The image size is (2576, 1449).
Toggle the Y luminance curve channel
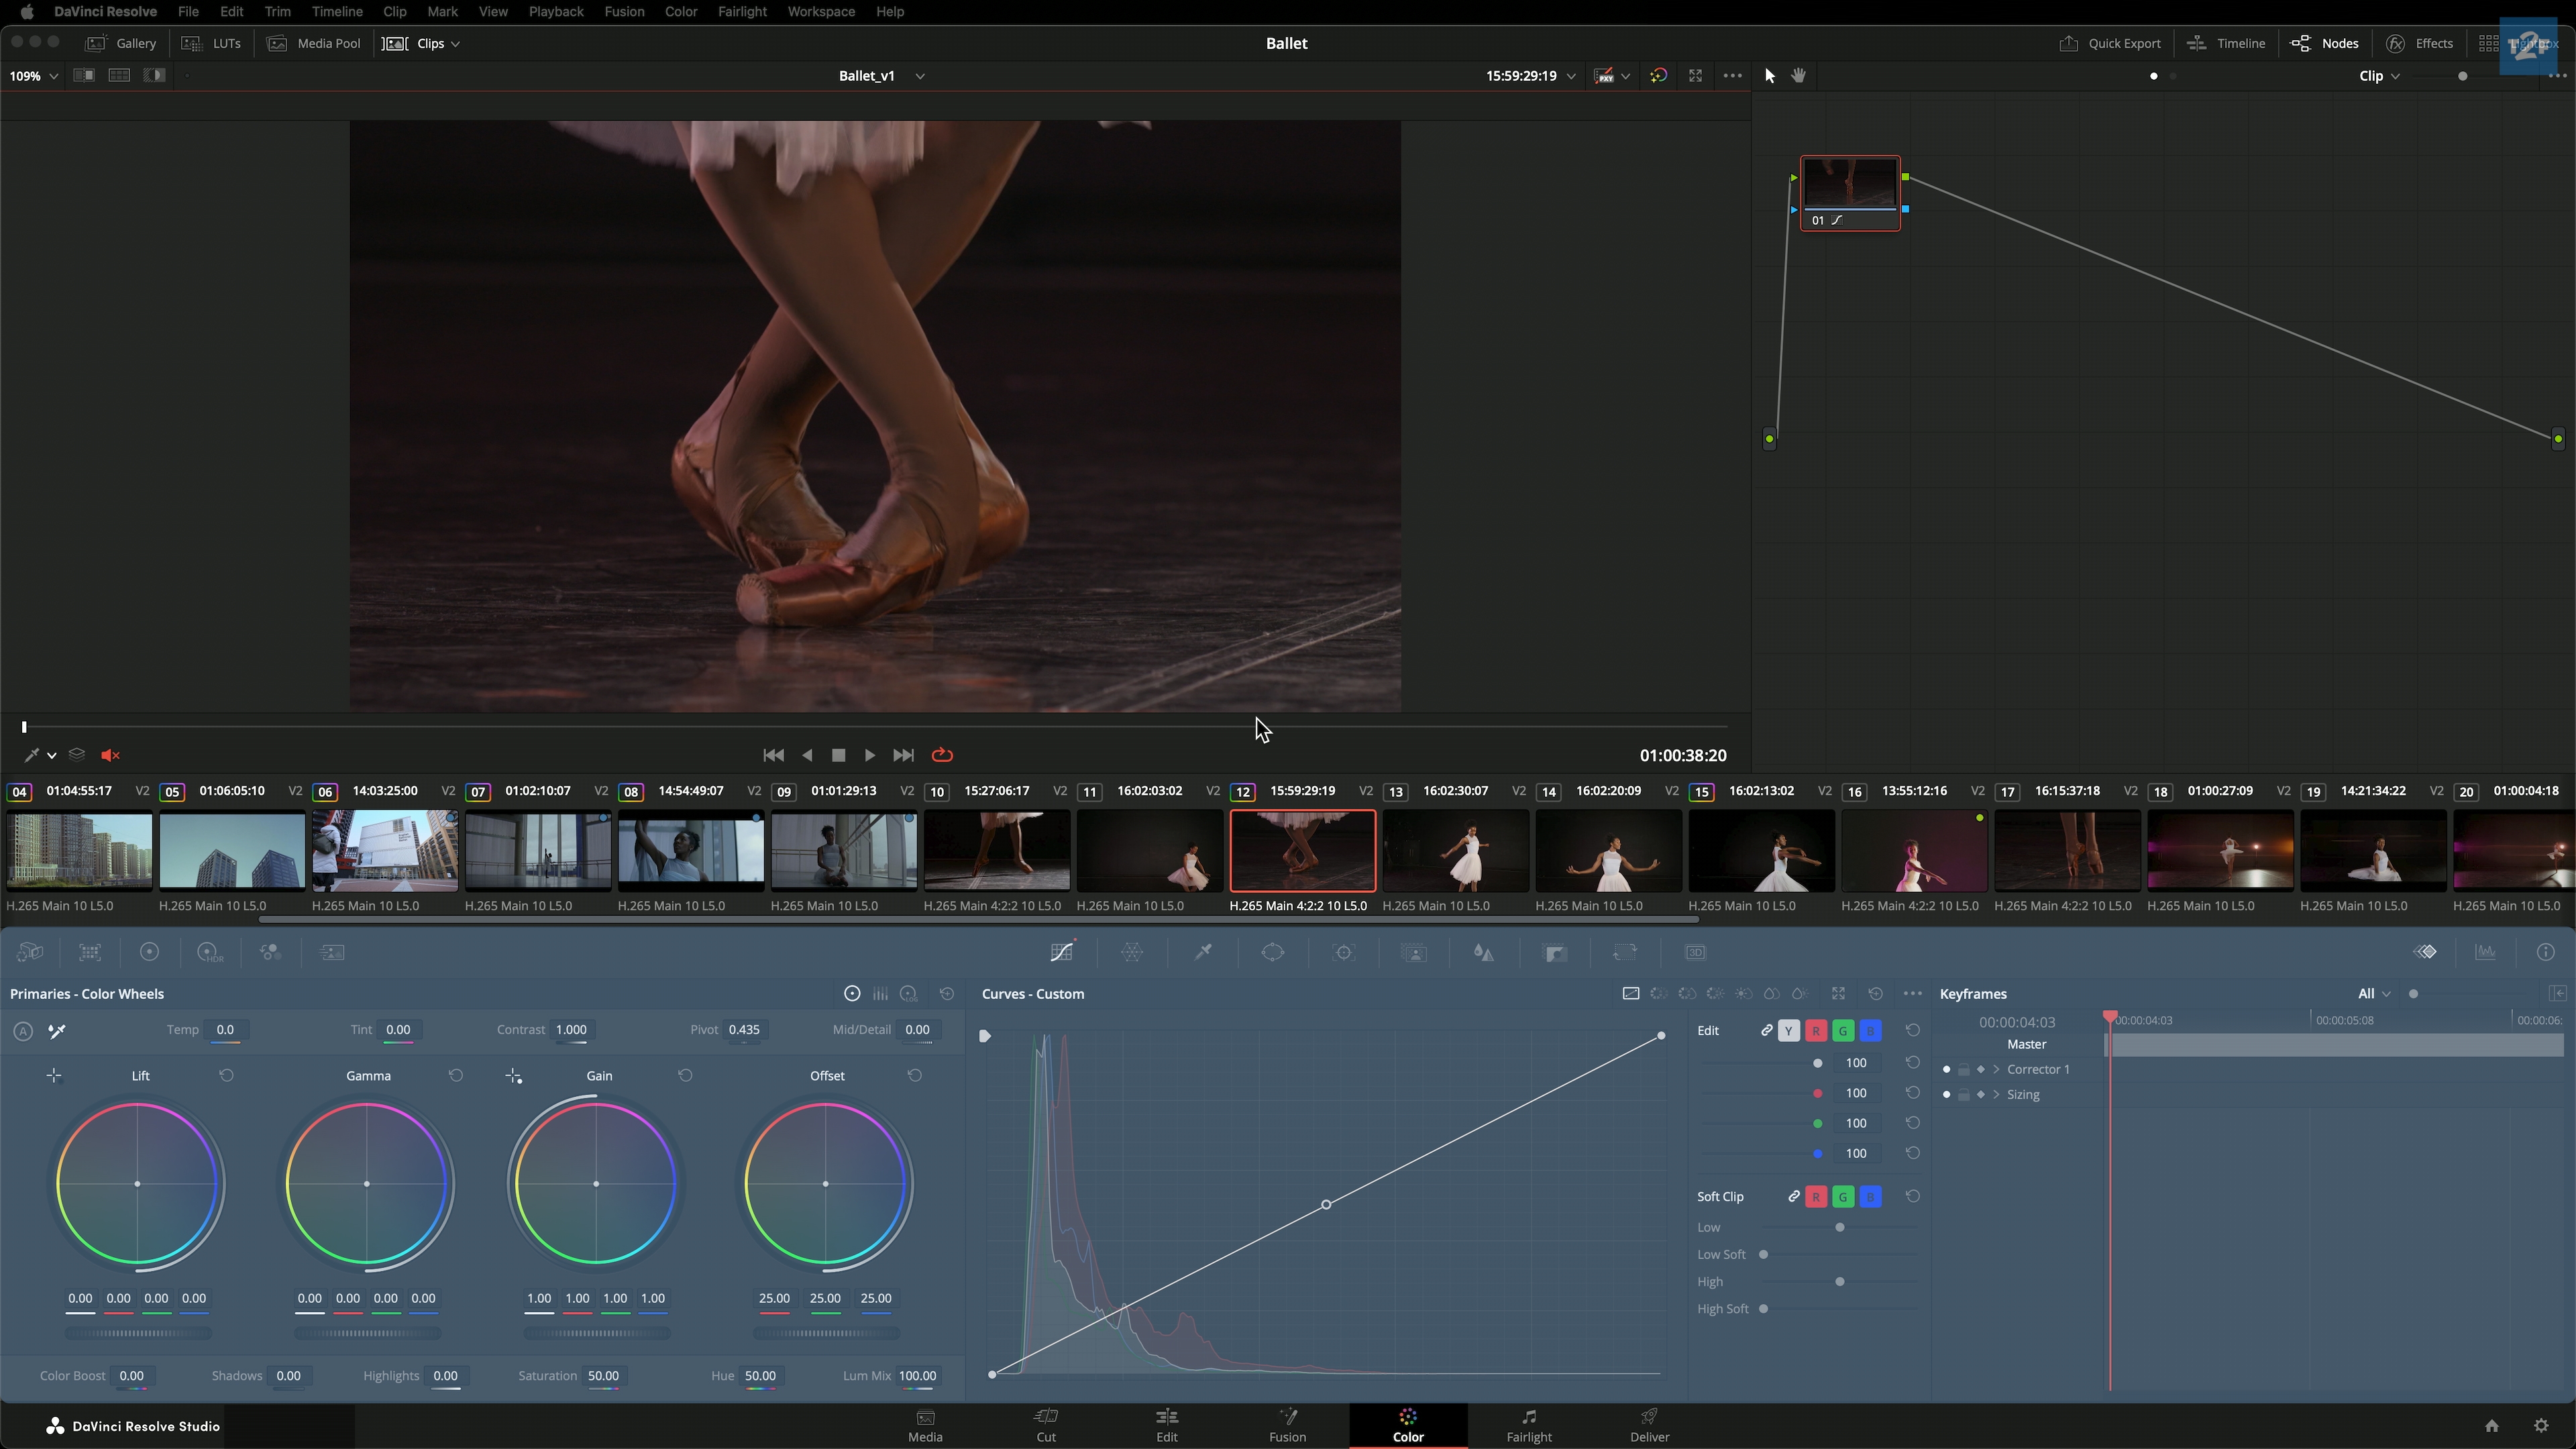click(x=1789, y=1031)
